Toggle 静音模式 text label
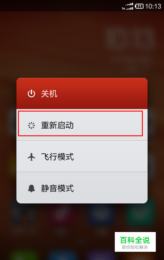 (57, 188)
